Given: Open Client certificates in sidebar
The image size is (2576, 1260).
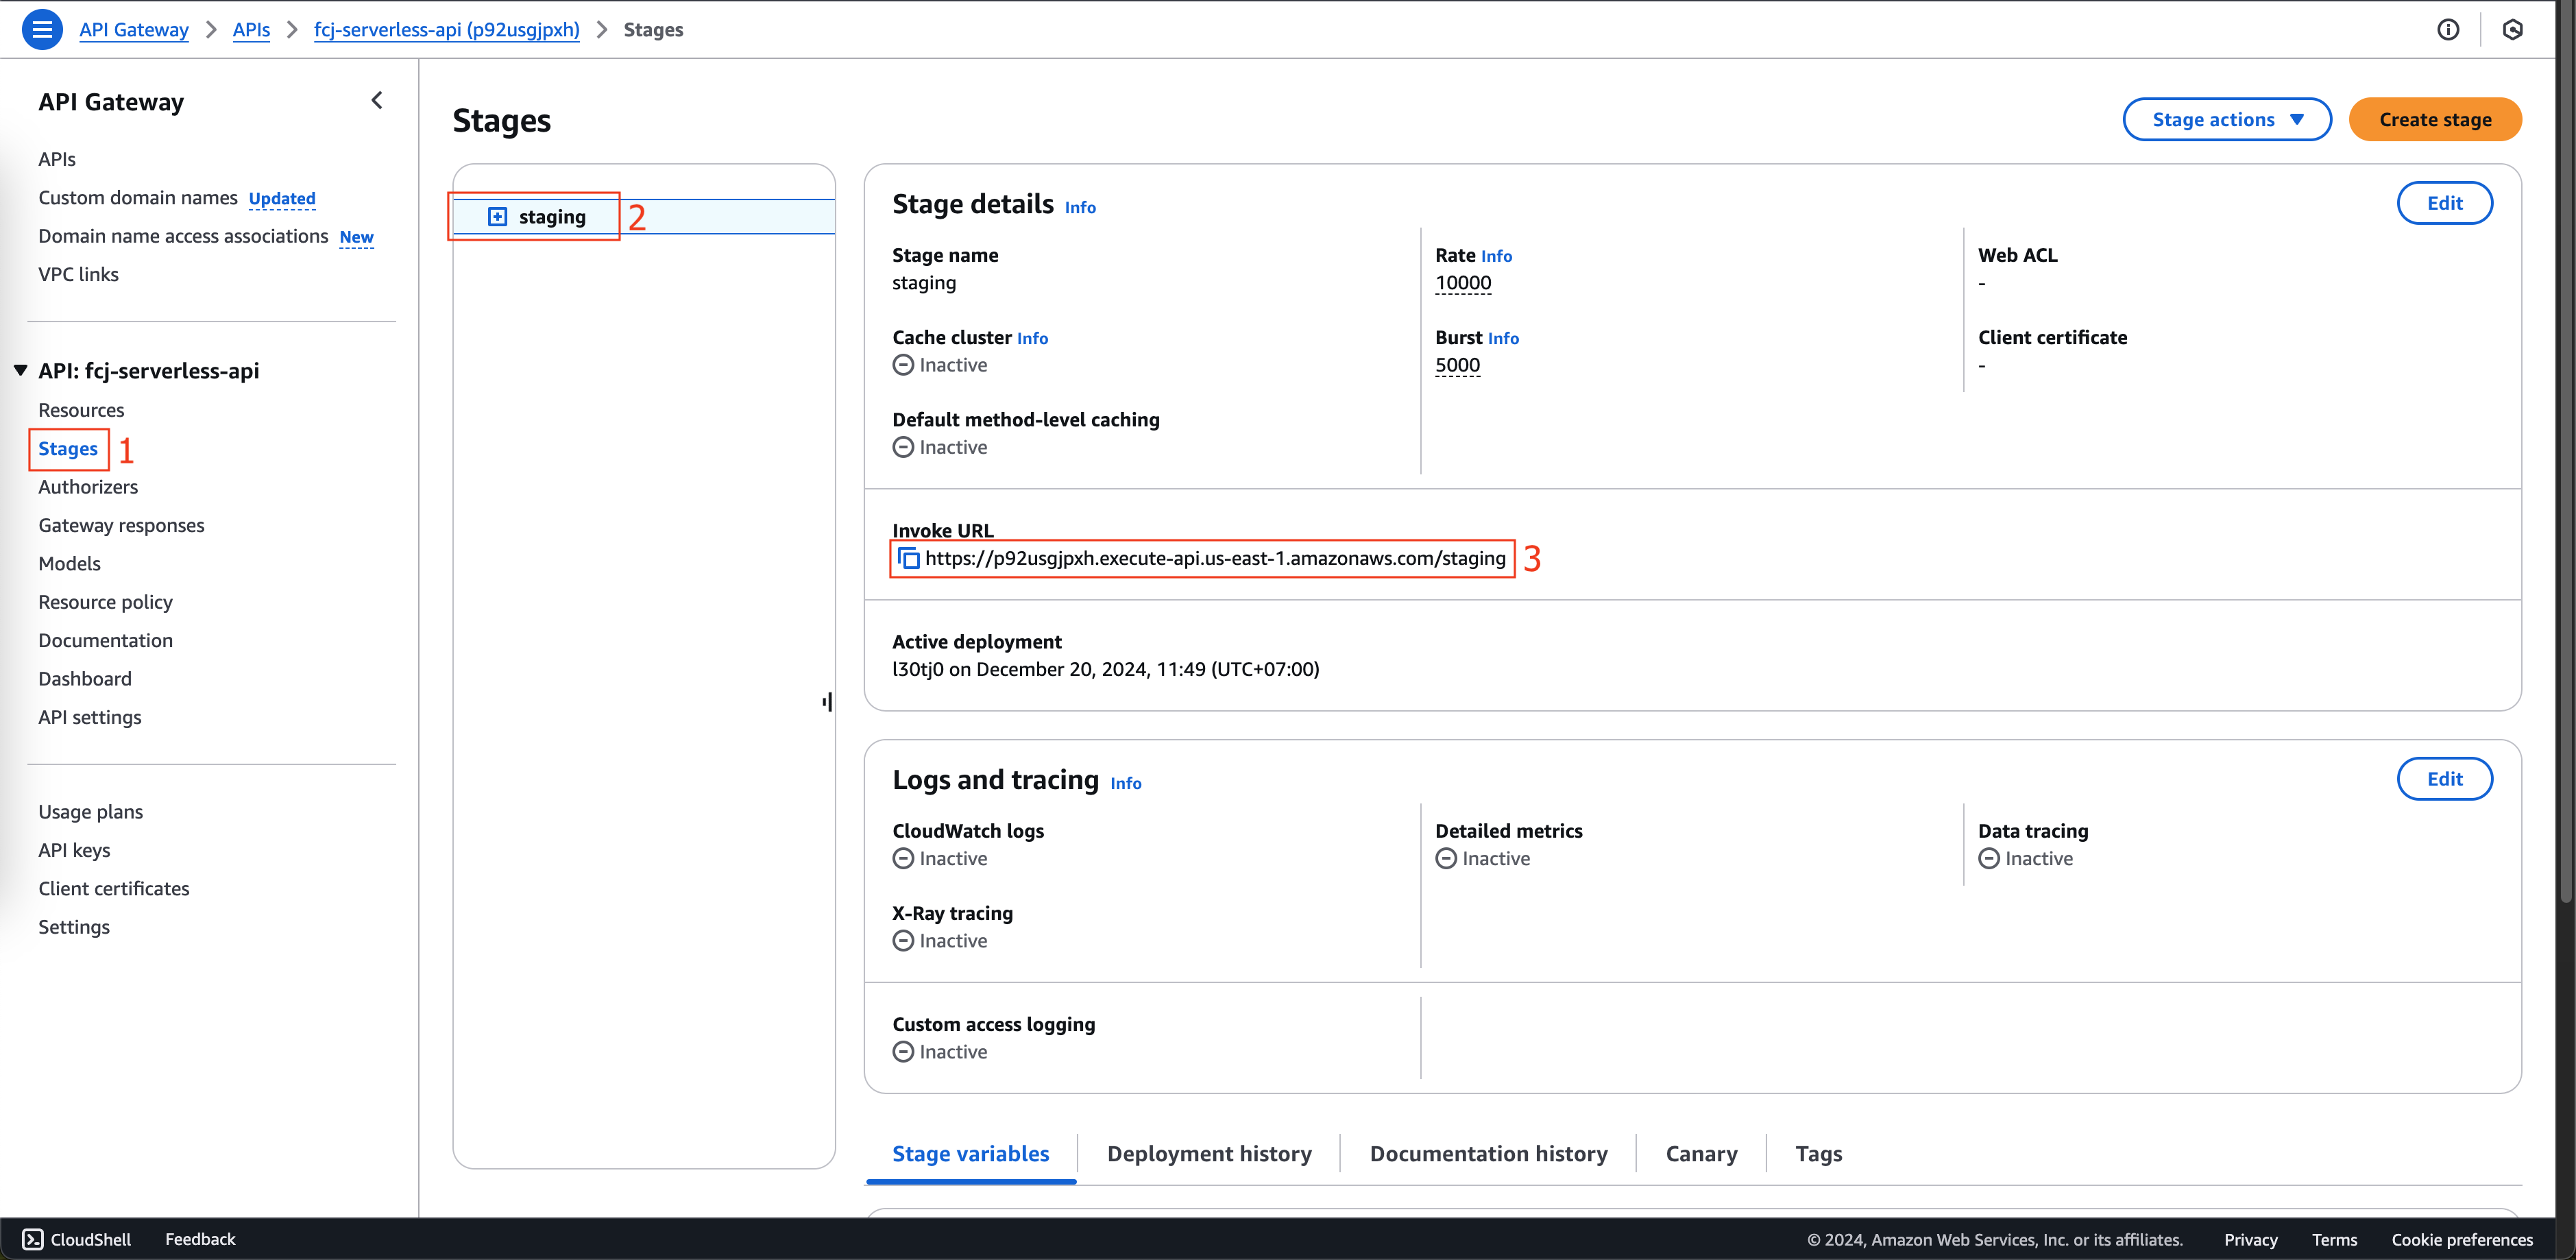Looking at the screenshot, I should [114, 889].
